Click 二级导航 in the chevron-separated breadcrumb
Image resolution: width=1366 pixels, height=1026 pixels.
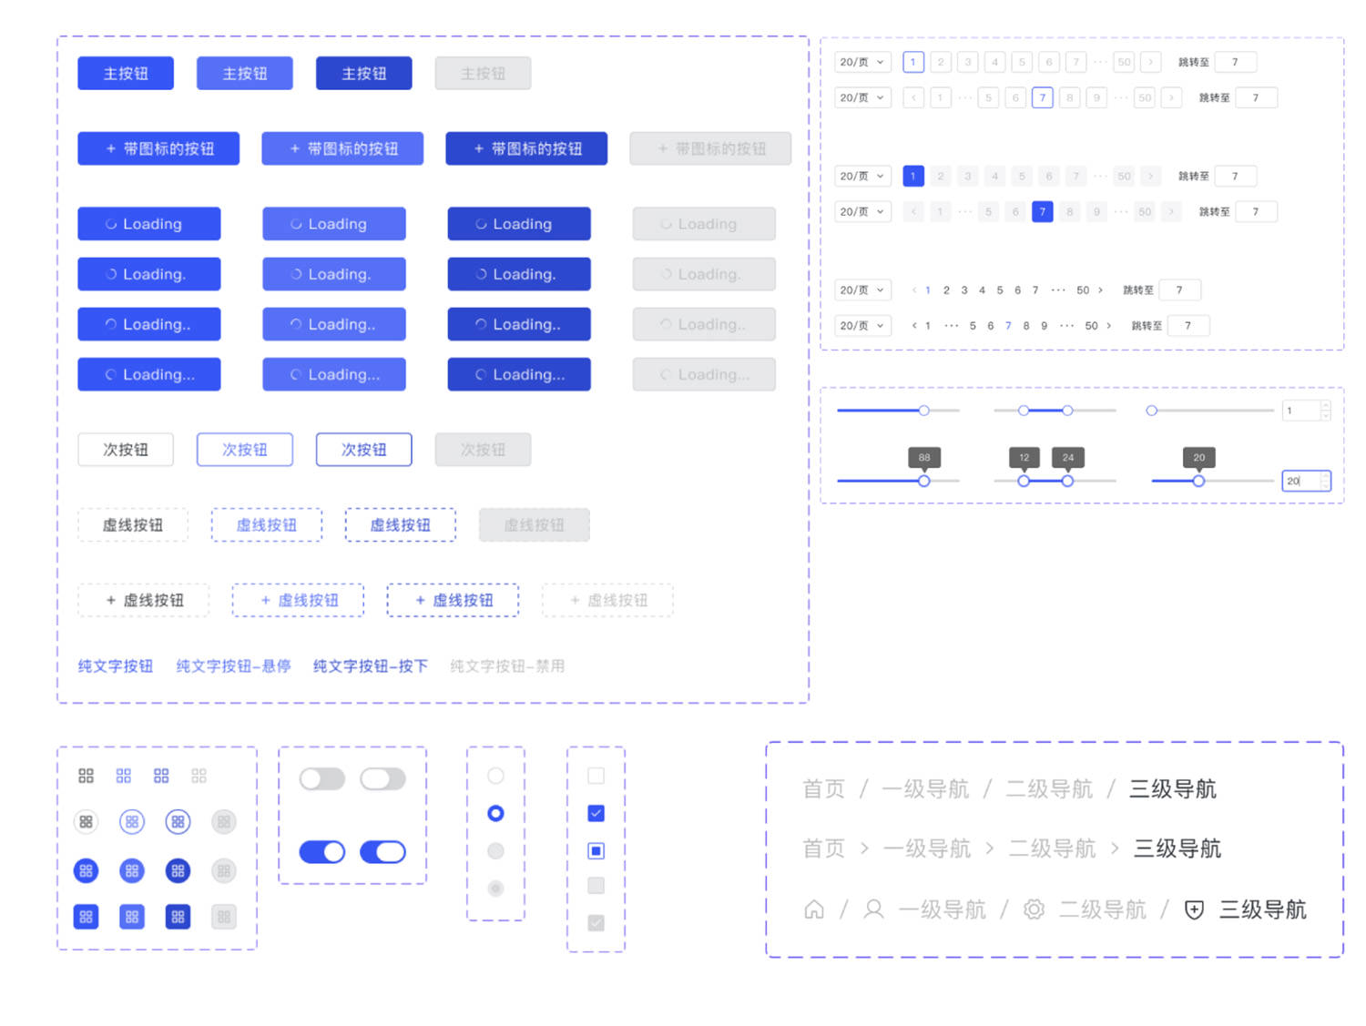[x=1053, y=848]
